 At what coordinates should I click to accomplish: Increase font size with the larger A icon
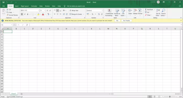[x=48, y=10]
